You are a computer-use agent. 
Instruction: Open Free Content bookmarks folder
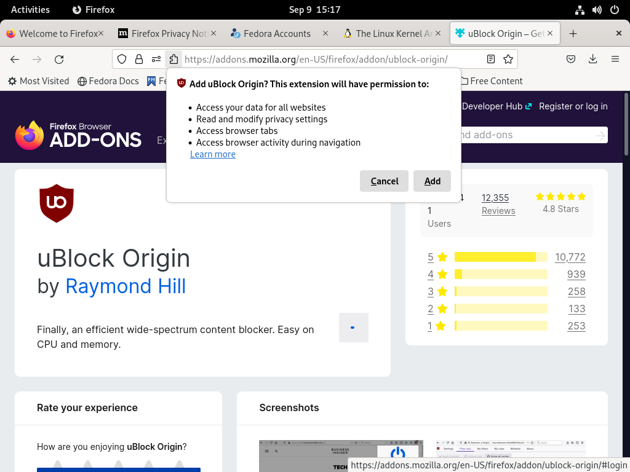[492, 81]
